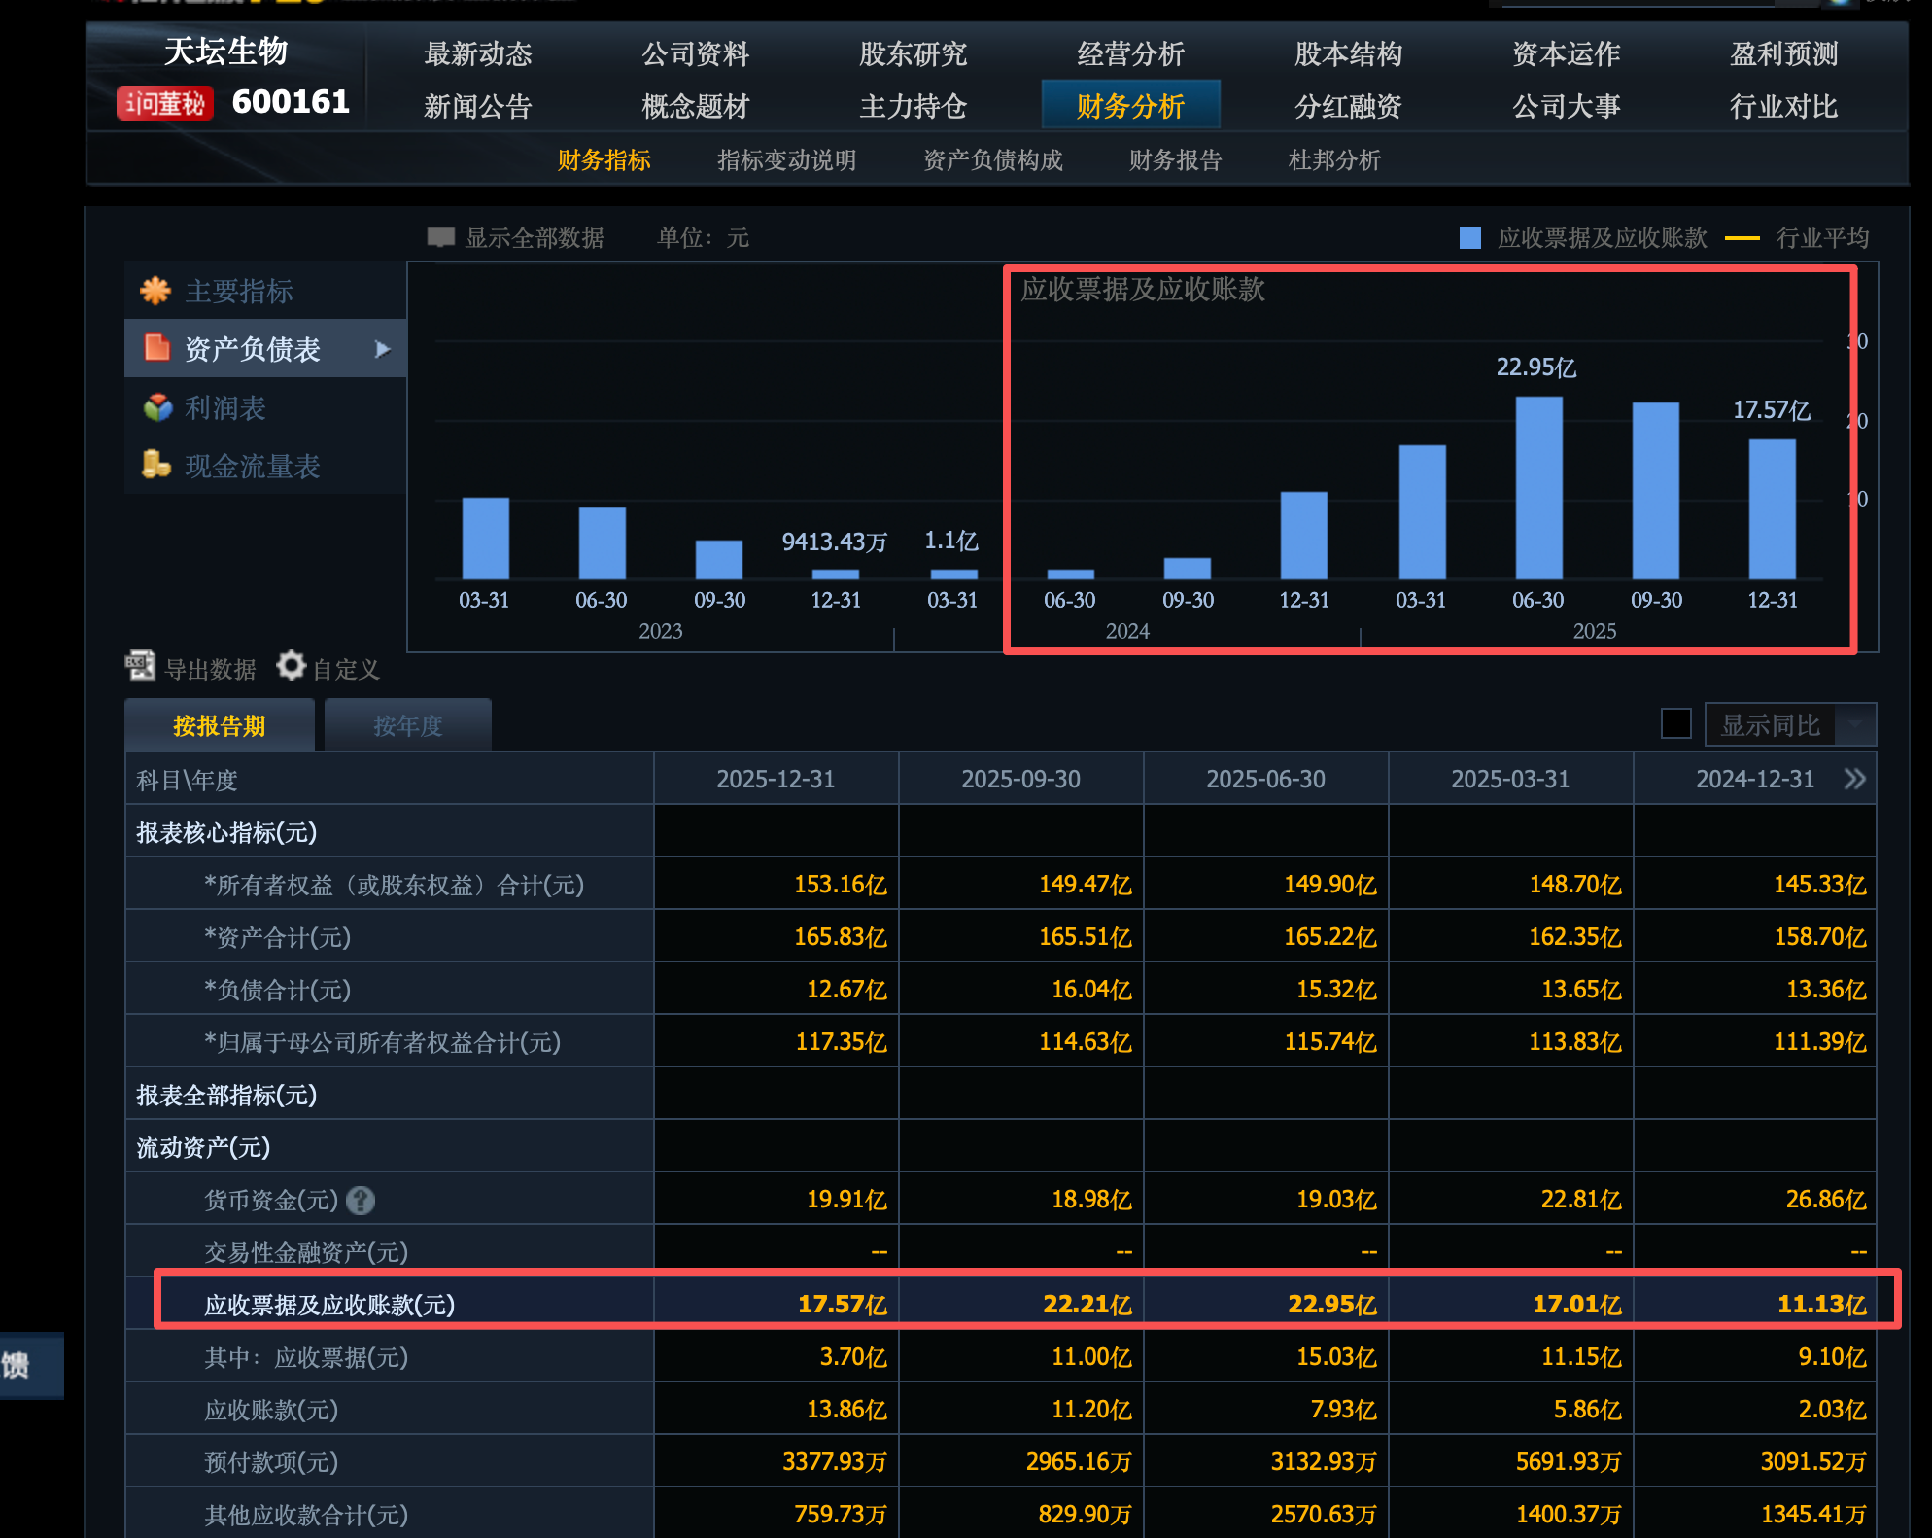Click the 资产负债表 red document icon
The image size is (1932, 1538).
(155, 348)
